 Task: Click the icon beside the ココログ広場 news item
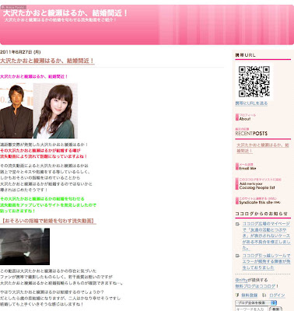[237, 224]
